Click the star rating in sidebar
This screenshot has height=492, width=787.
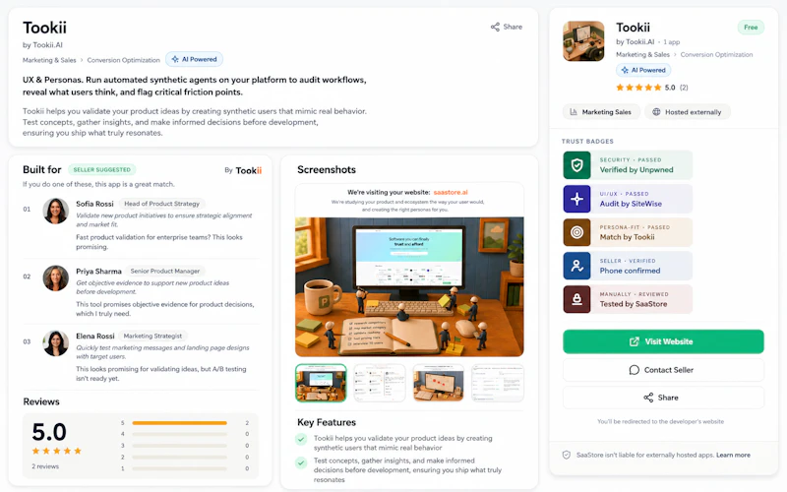pos(638,88)
